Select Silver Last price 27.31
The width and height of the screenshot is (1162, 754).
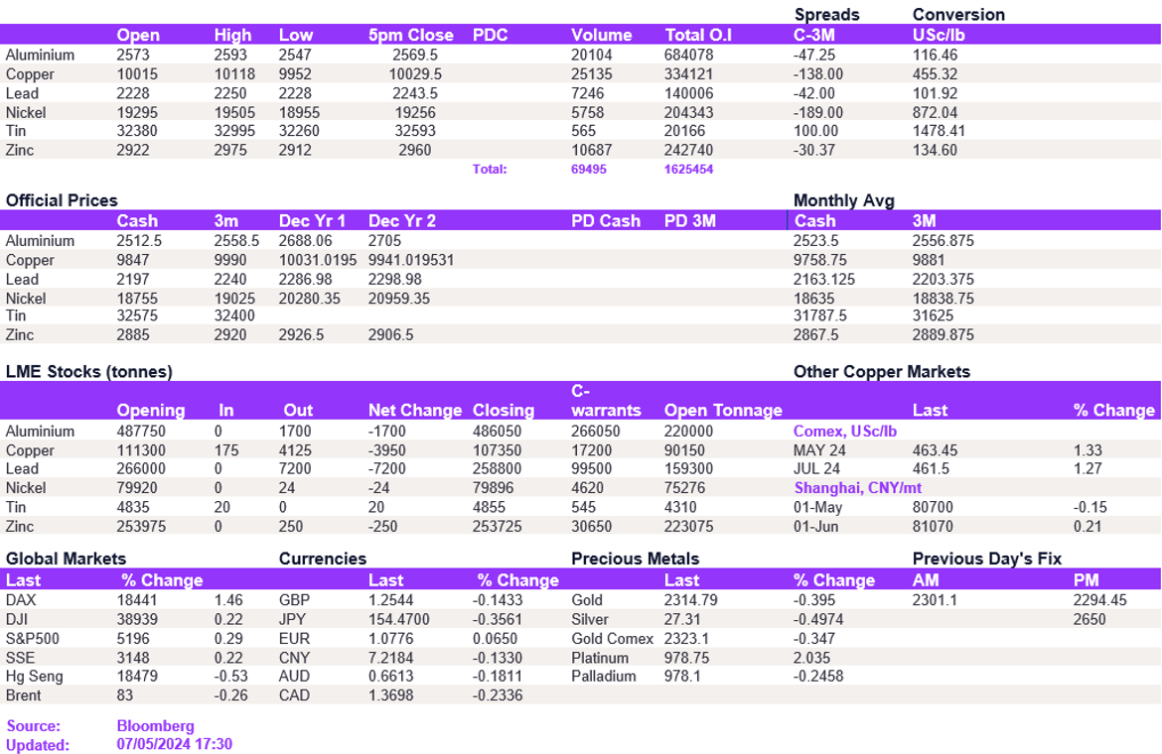pyautogui.click(x=681, y=620)
